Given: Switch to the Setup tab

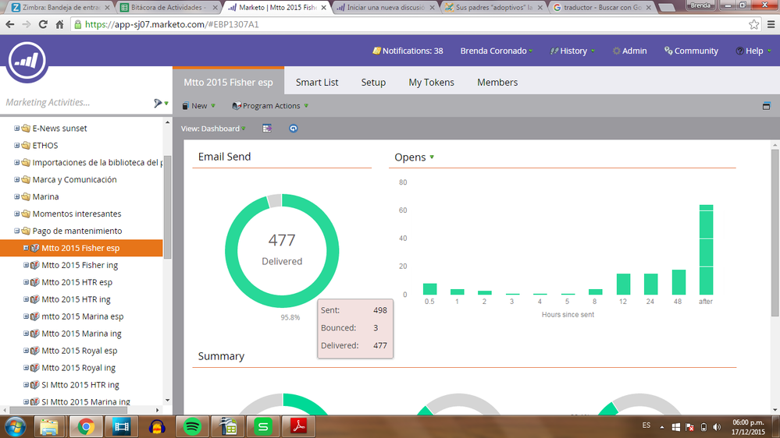Looking at the screenshot, I should 373,83.
